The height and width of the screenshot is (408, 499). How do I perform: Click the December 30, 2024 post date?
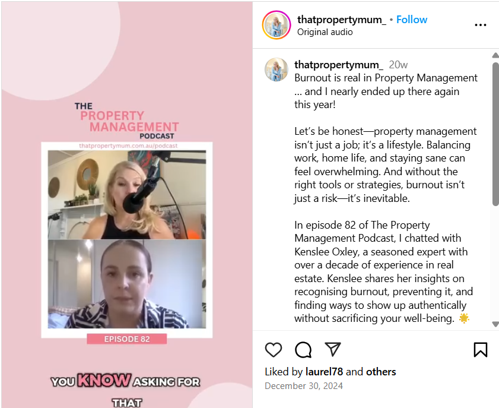[304, 385]
